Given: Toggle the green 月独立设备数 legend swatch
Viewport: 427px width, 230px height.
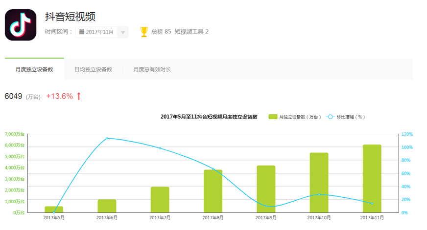Looking at the screenshot, I should point(273,117).
